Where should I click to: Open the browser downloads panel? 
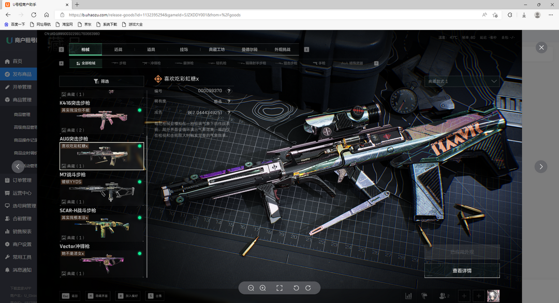coord(524,15)
